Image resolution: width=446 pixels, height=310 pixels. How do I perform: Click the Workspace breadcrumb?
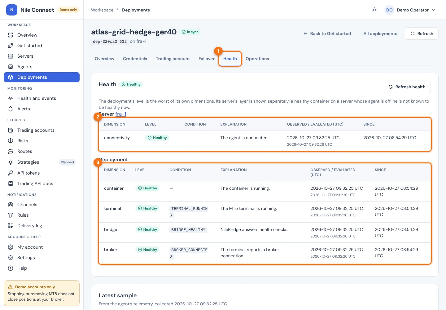point(102,10)
